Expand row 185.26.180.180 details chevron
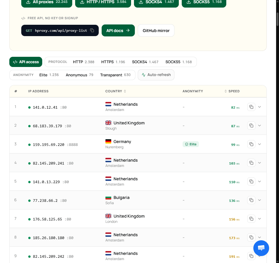Image resolution: width=279 pixels, height=263 pixels. [x=259, y=237]
